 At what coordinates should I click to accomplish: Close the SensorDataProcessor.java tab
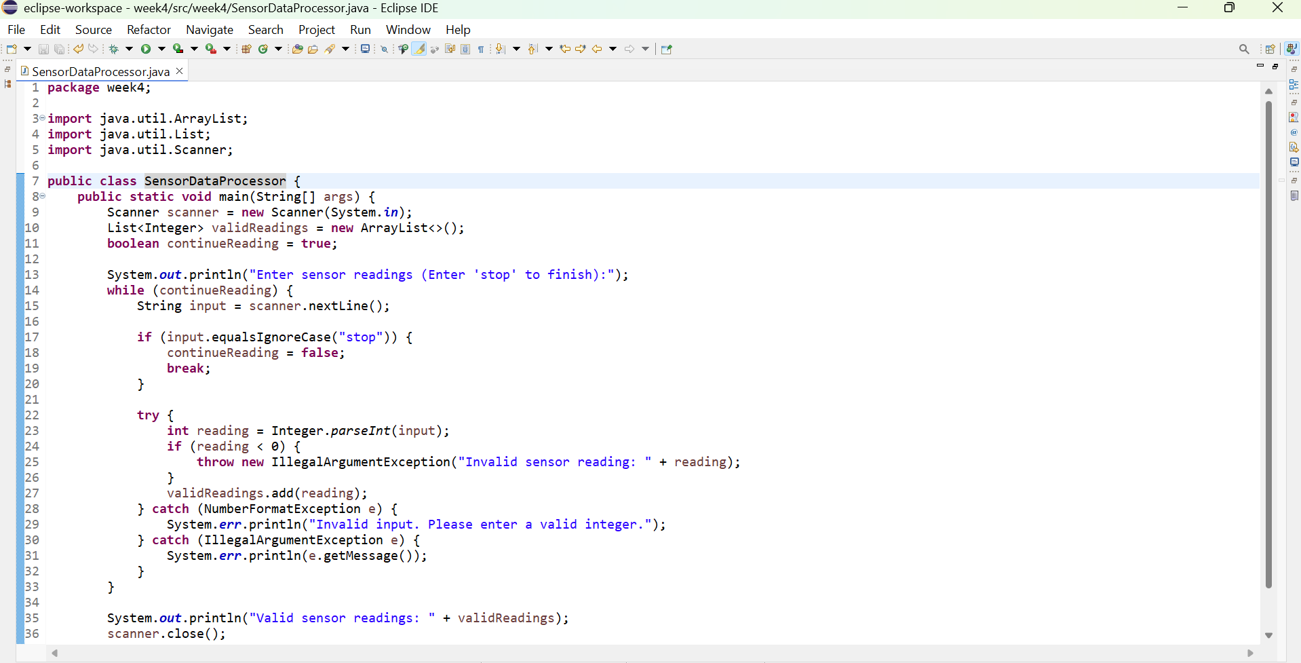(180, 71)
